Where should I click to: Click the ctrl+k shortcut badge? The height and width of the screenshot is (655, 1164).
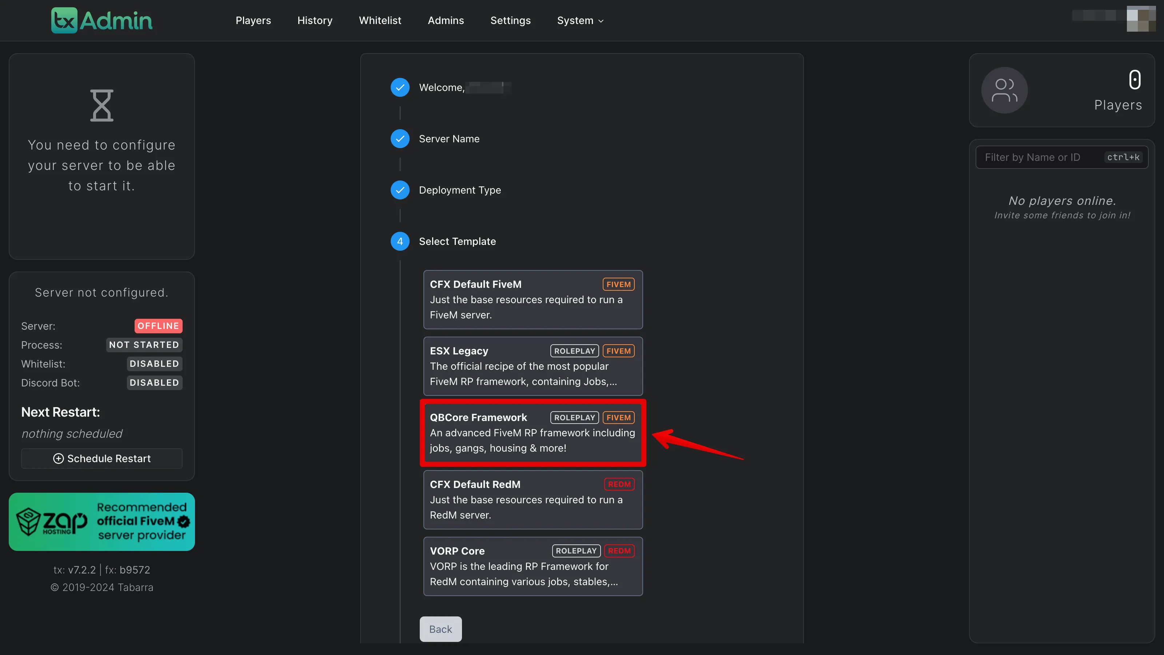[x=1123, y=157]
